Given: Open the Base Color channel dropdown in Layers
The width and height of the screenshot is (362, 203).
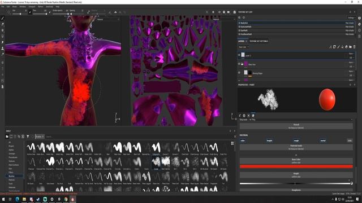Looking at the screenshot, I should pyautogui.click(x=243, y=47).
